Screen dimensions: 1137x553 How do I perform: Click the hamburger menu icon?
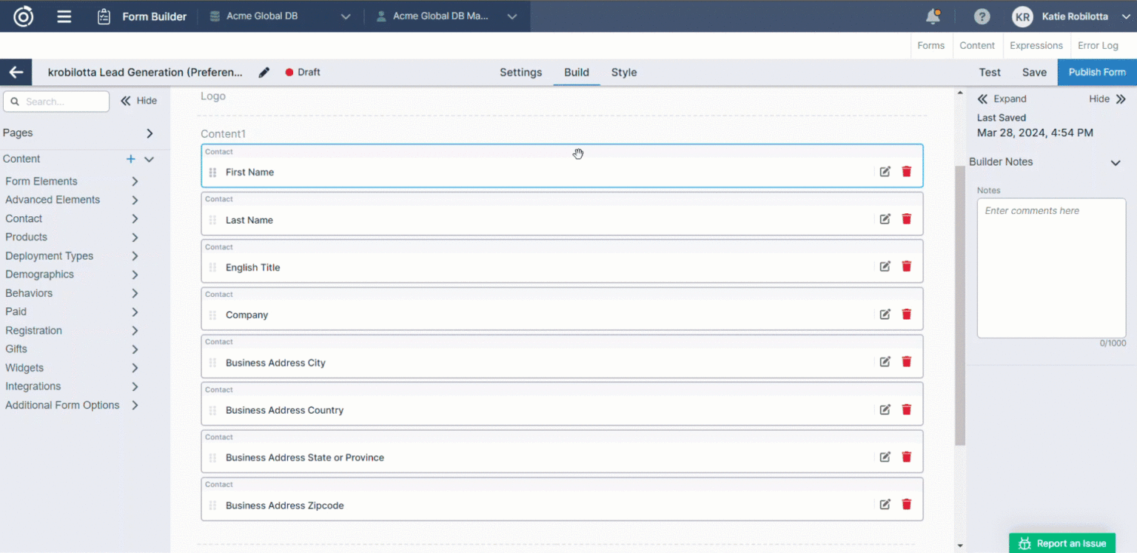pyautogui.click(x=64, y=16)
